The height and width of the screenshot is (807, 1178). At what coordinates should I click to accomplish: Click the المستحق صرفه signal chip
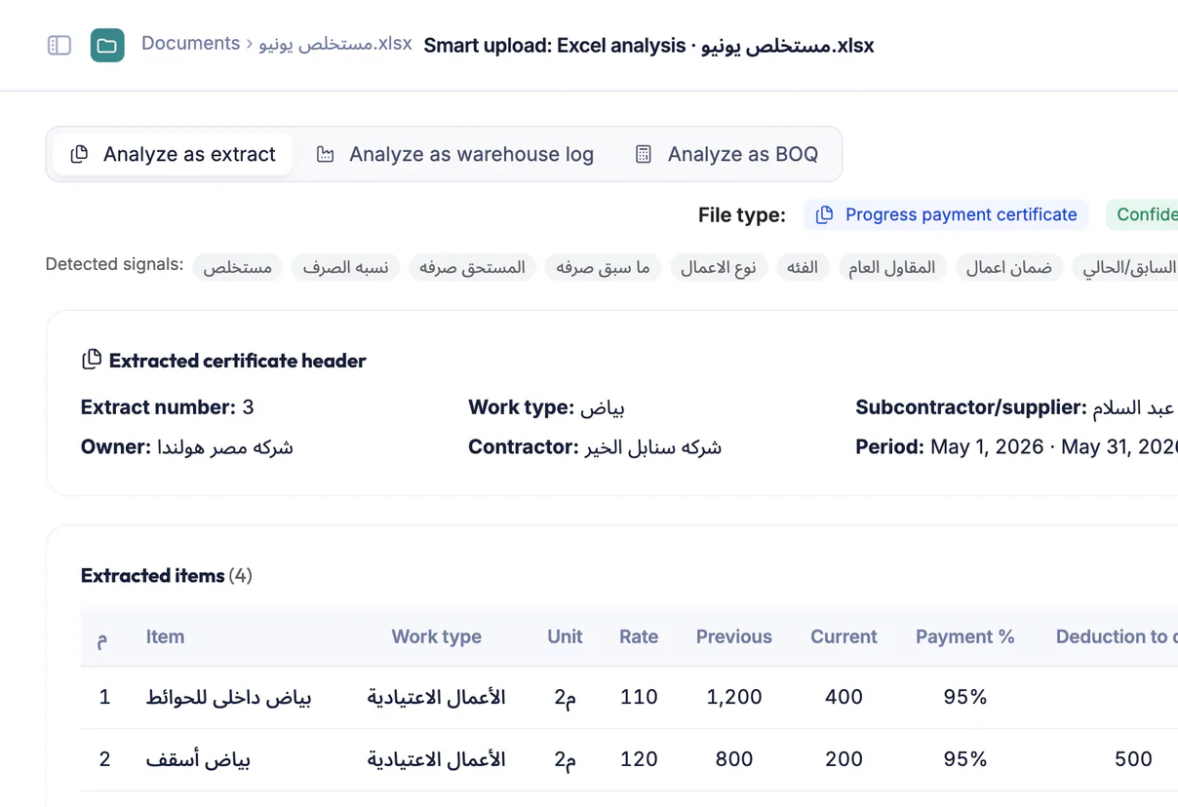click(x=472, y=267)
